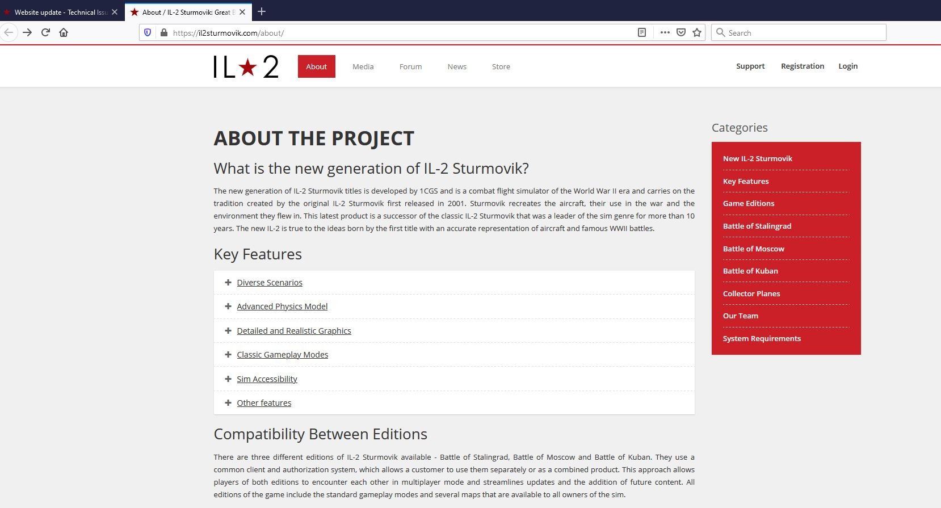Click the Registration link
This screenshot has width=941, height=508.
(x=803, y=66)
